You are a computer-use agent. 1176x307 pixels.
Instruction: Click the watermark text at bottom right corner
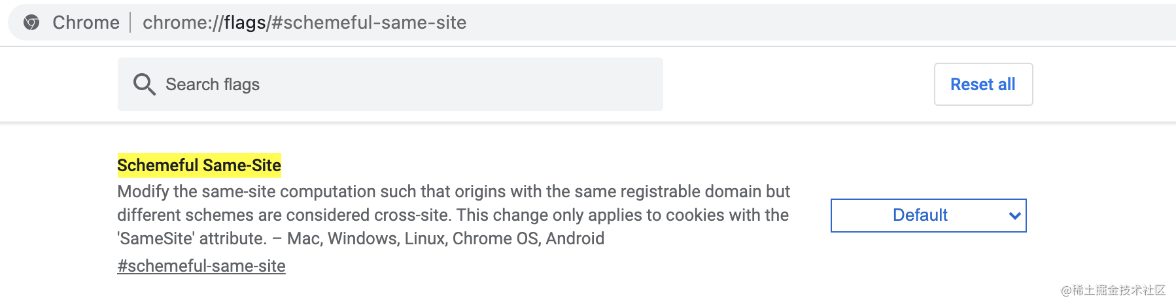click(x=1113, y=290)
